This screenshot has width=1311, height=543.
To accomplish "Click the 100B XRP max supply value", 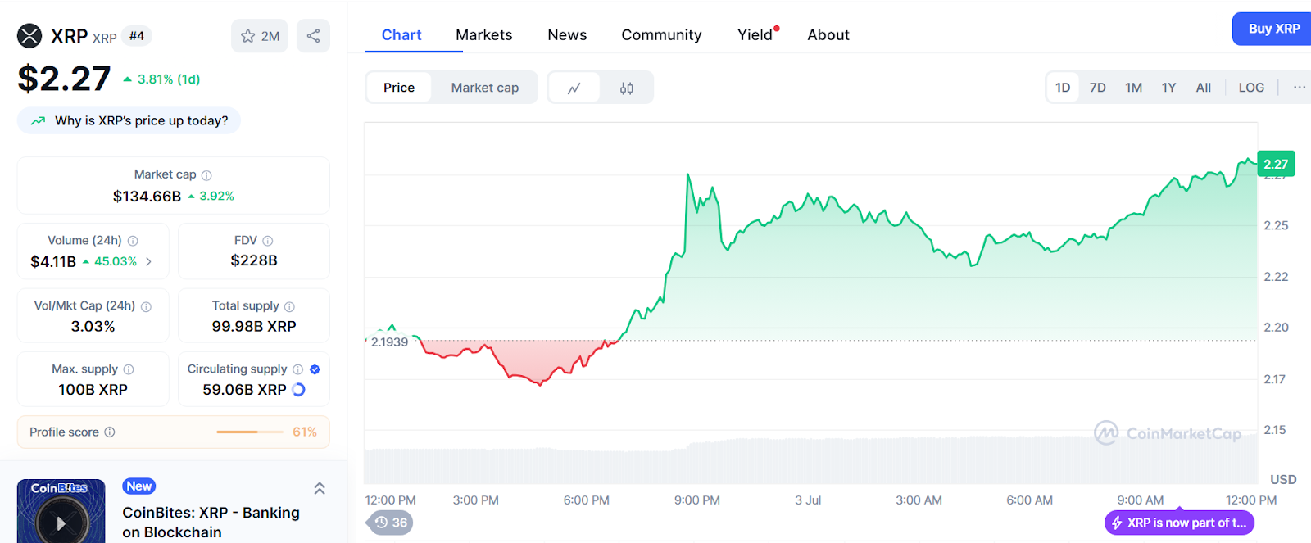I will pyautogui.click(x=93, y=390).
